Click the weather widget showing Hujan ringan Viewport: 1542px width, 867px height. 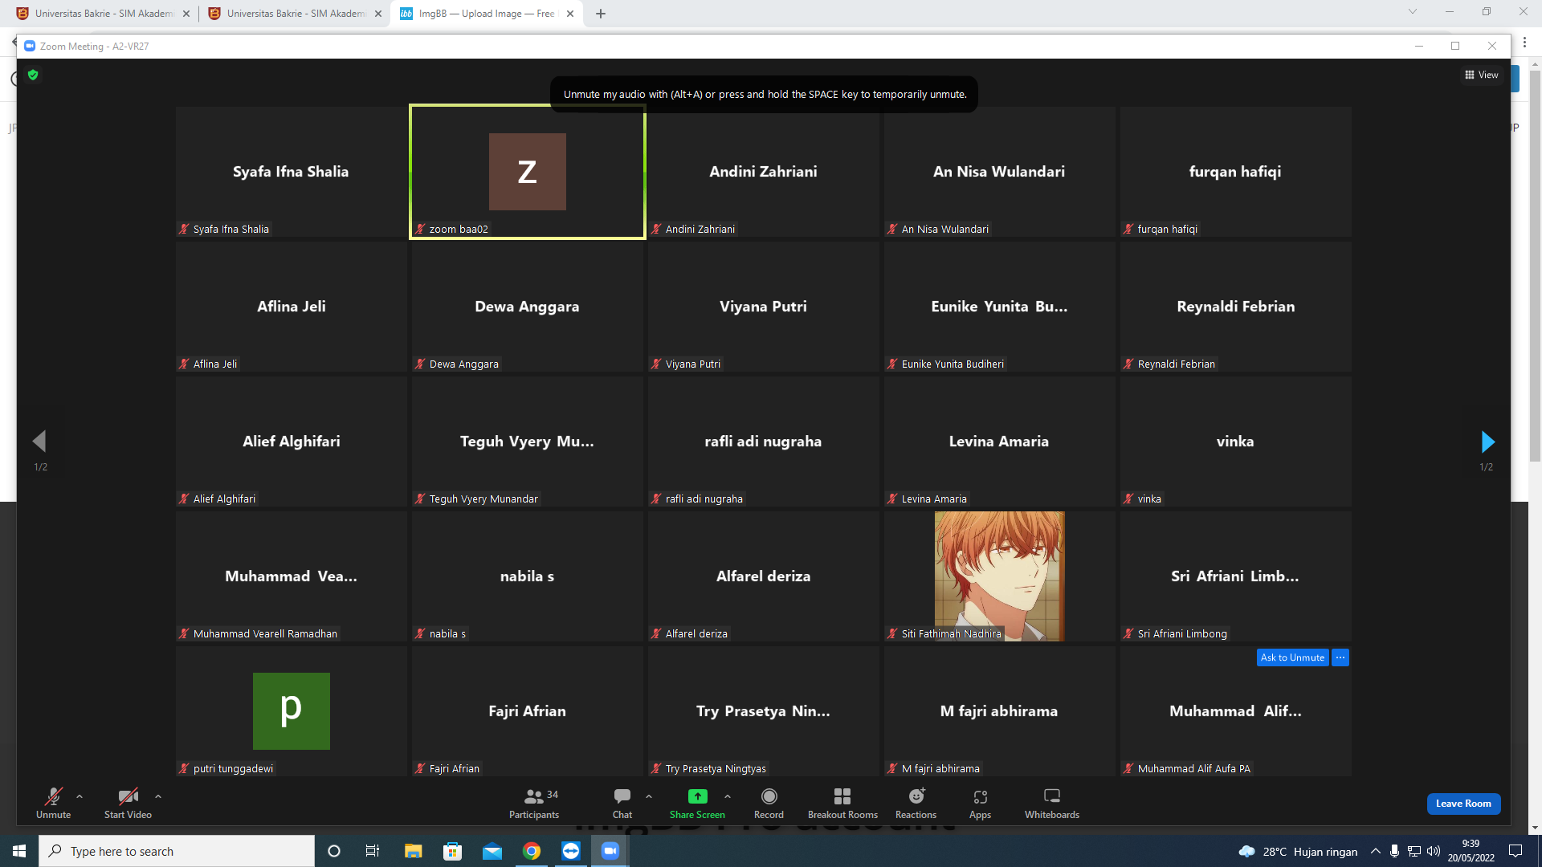[1298, 851]
